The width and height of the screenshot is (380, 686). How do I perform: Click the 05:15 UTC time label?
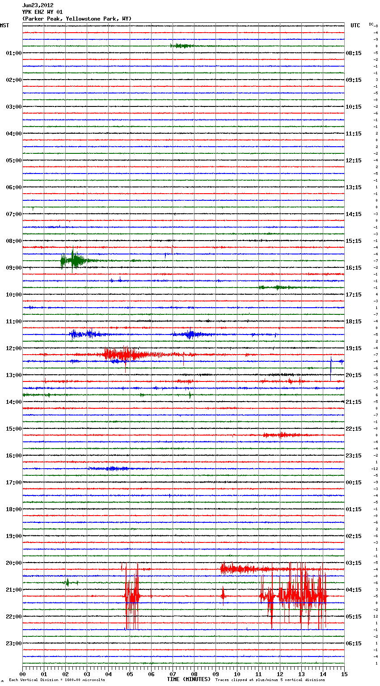354,617
